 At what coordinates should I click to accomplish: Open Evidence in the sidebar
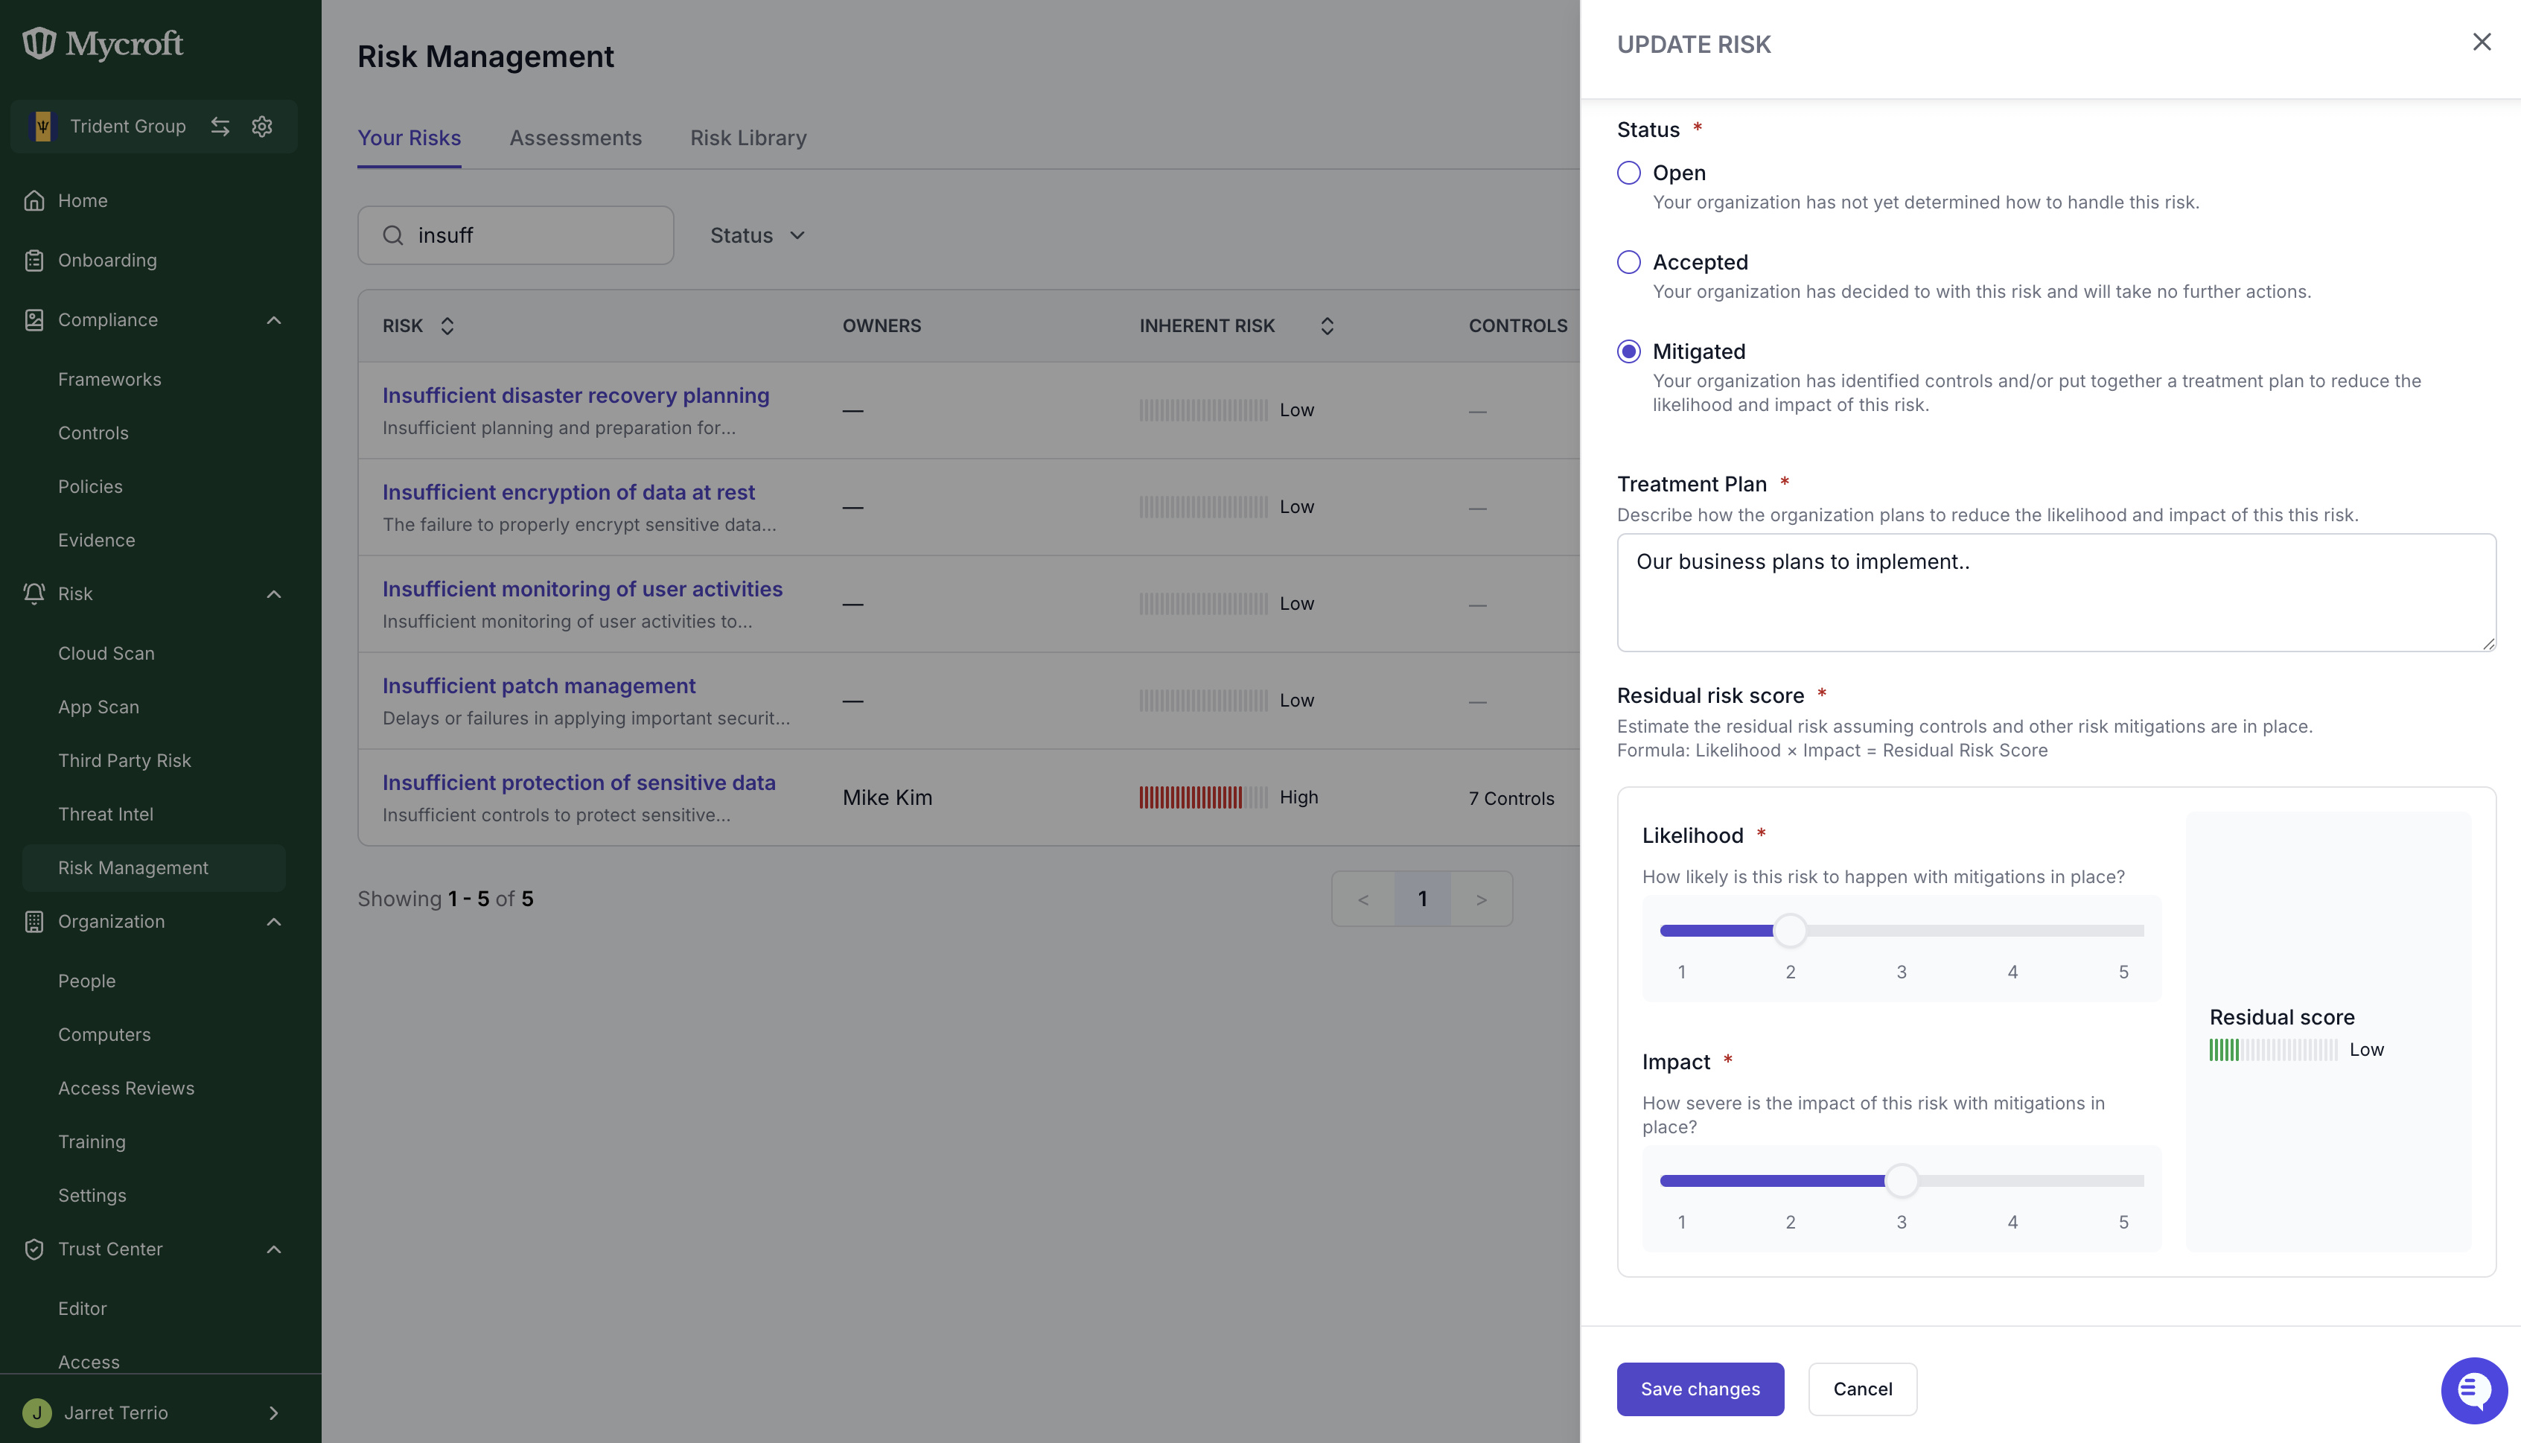96,539
